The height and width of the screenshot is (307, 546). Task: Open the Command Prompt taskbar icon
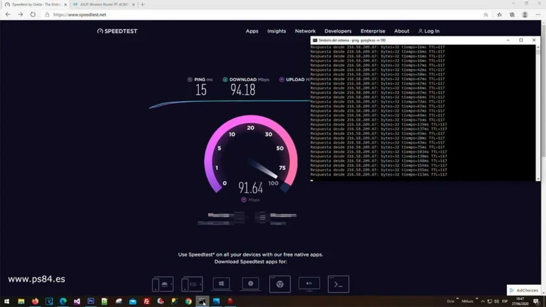[x=202, y=301]
